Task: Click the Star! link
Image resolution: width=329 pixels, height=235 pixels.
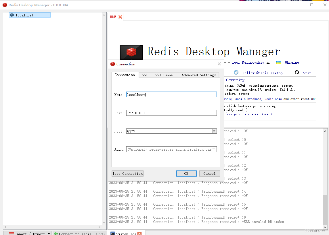Action: coord(308,73)
